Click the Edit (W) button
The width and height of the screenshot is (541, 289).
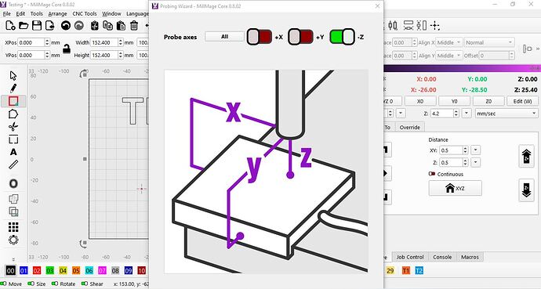[x=522, y=101]
